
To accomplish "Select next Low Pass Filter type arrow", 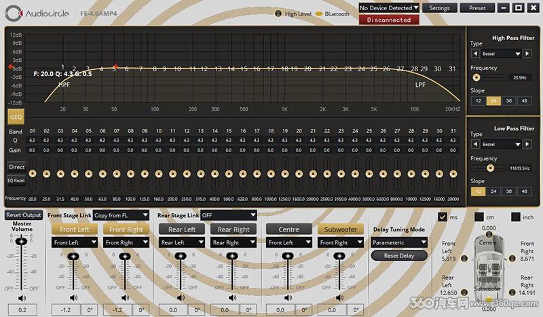I will (x=527, y=144).
